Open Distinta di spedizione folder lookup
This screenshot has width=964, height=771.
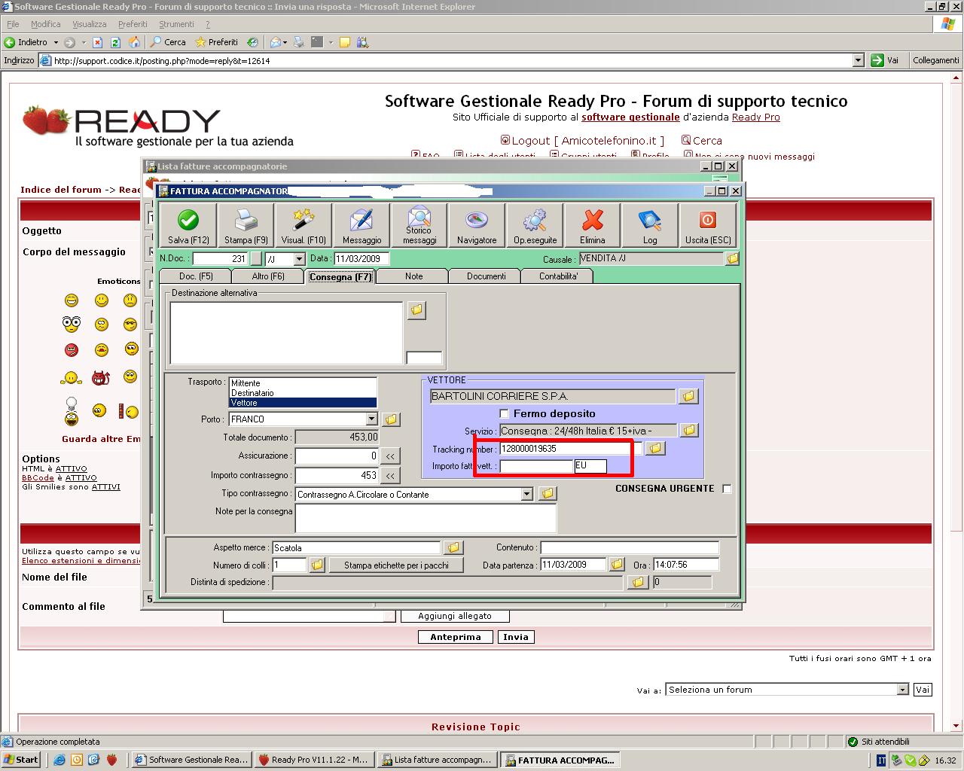coord(638,583)
